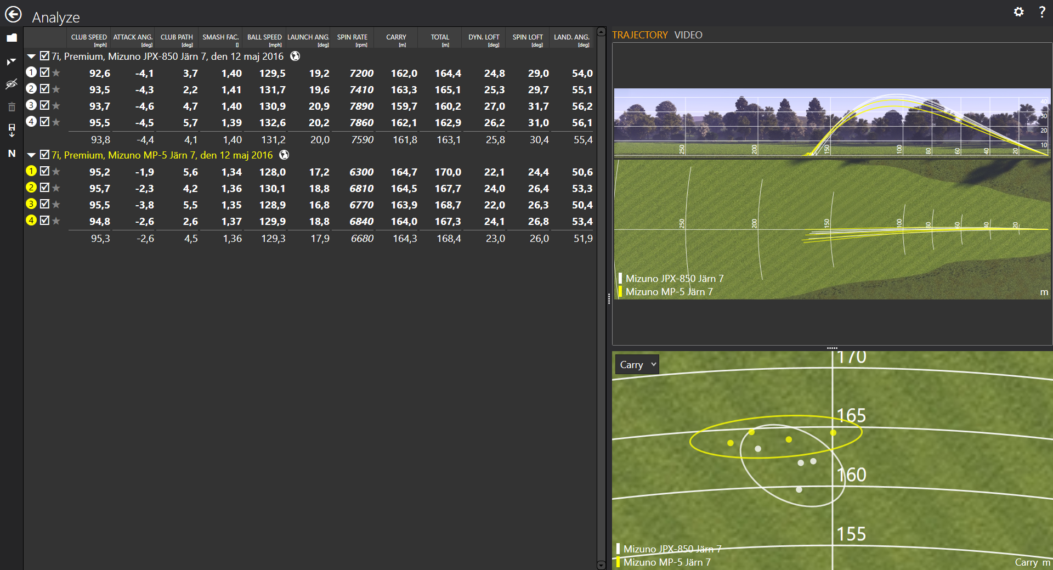Open the folder icon in left sidebar
The width and height of the screenshot is (1053, 570).
tap(12, 38)
